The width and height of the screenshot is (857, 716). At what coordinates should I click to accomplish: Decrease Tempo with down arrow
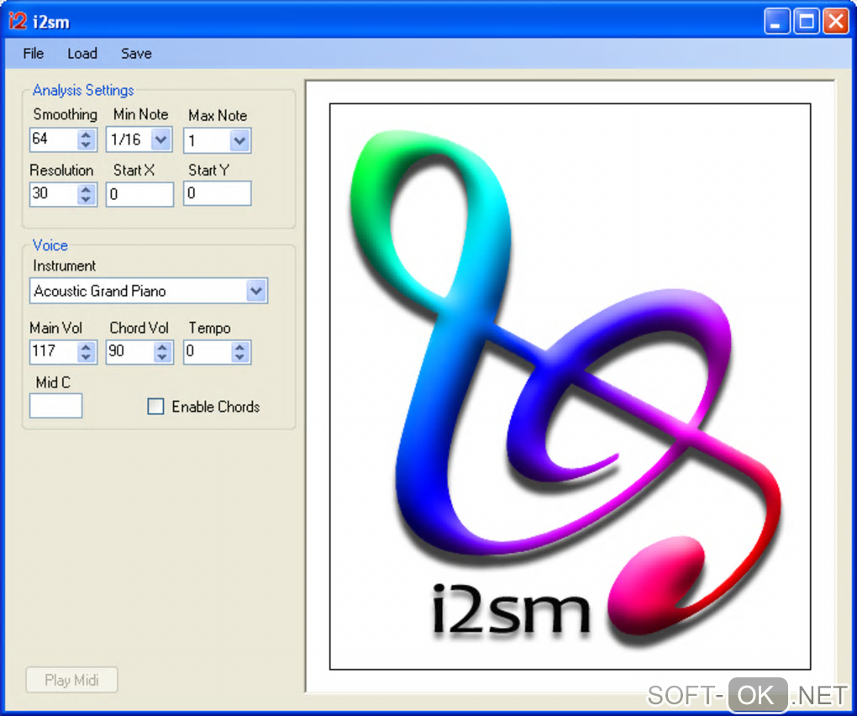point(239,357)
